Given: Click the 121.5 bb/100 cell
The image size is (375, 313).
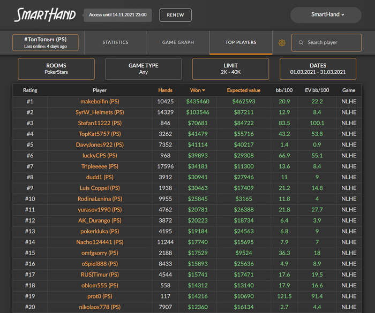Looking at the screenshot, I should coord(284,296).
